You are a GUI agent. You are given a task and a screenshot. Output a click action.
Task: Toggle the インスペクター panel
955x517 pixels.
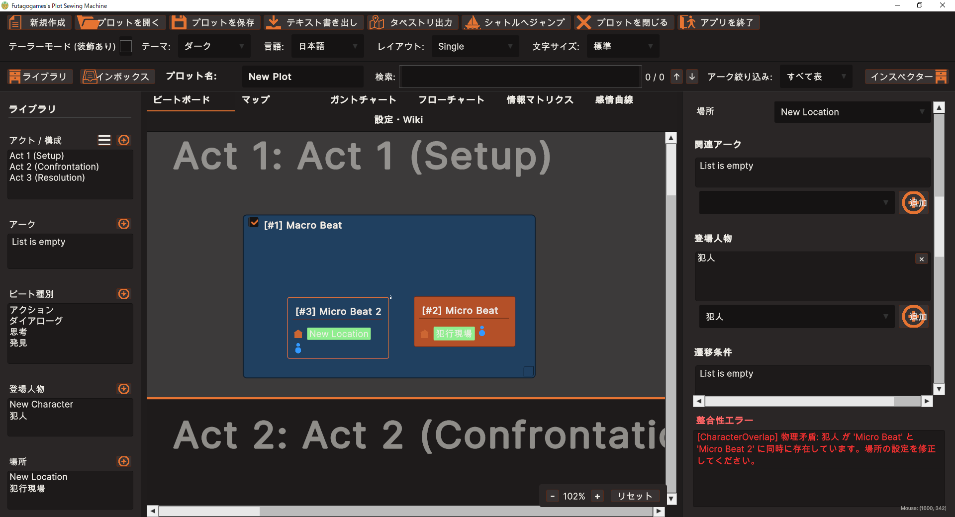pos(906,77)
